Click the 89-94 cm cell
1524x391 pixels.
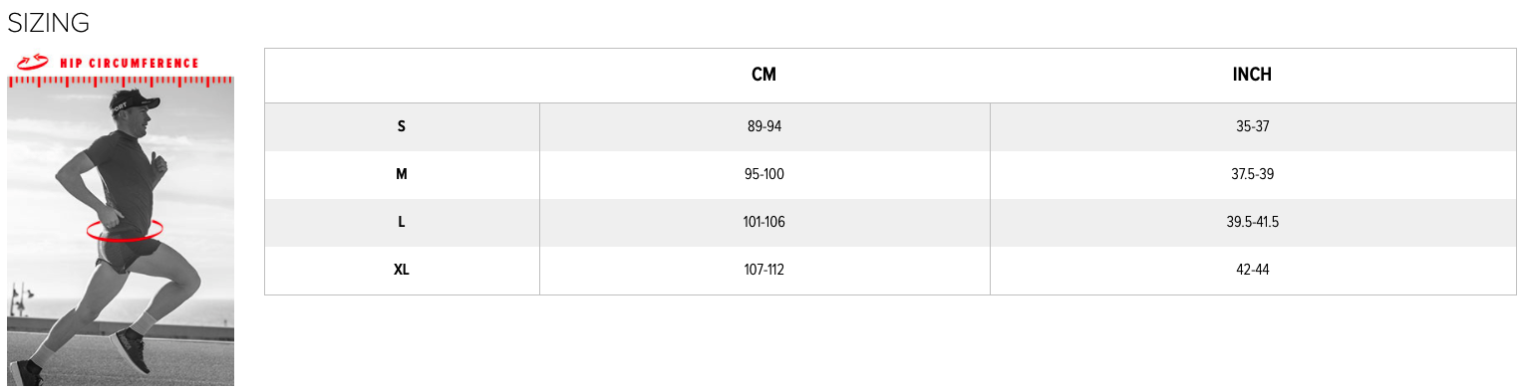coord(764,126)
